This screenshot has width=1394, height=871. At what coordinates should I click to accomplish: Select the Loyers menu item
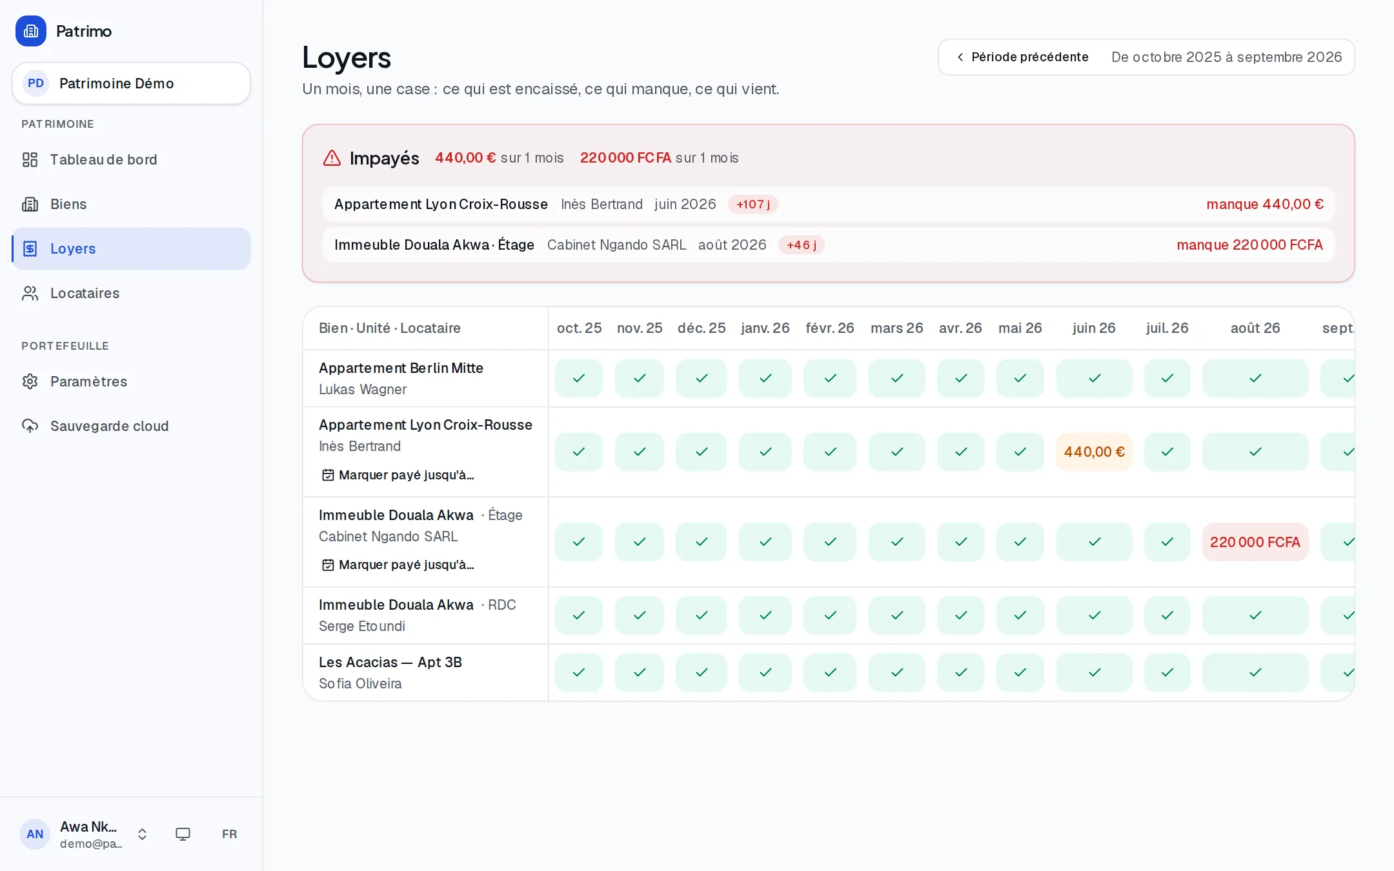coord(131,248)
